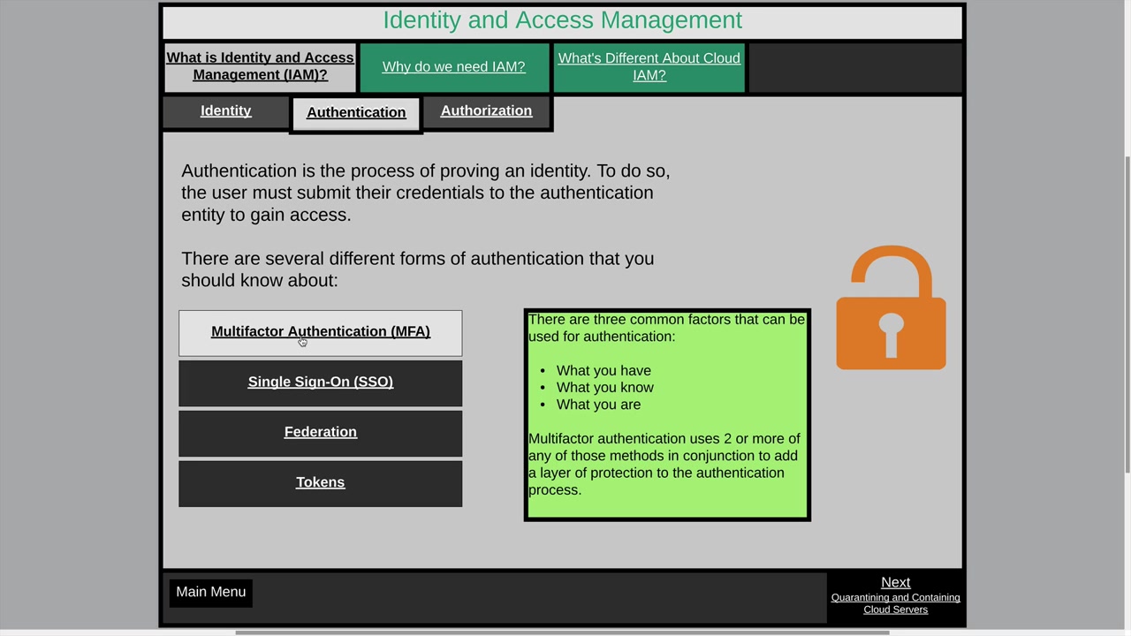Click 'There are three common factors' text
This screenshot has width=1131, height=636.
[x=667, y=328]
